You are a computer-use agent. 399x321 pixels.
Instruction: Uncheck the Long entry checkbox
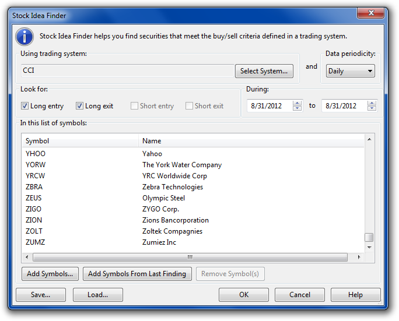[25, 106]
